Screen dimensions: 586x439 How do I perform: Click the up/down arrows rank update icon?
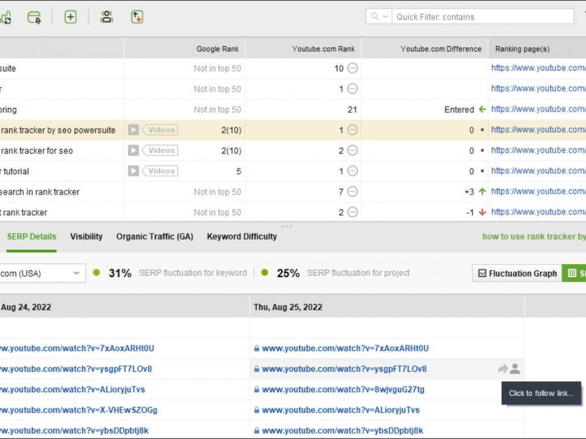pyautogui.click(x=137, y=18)
